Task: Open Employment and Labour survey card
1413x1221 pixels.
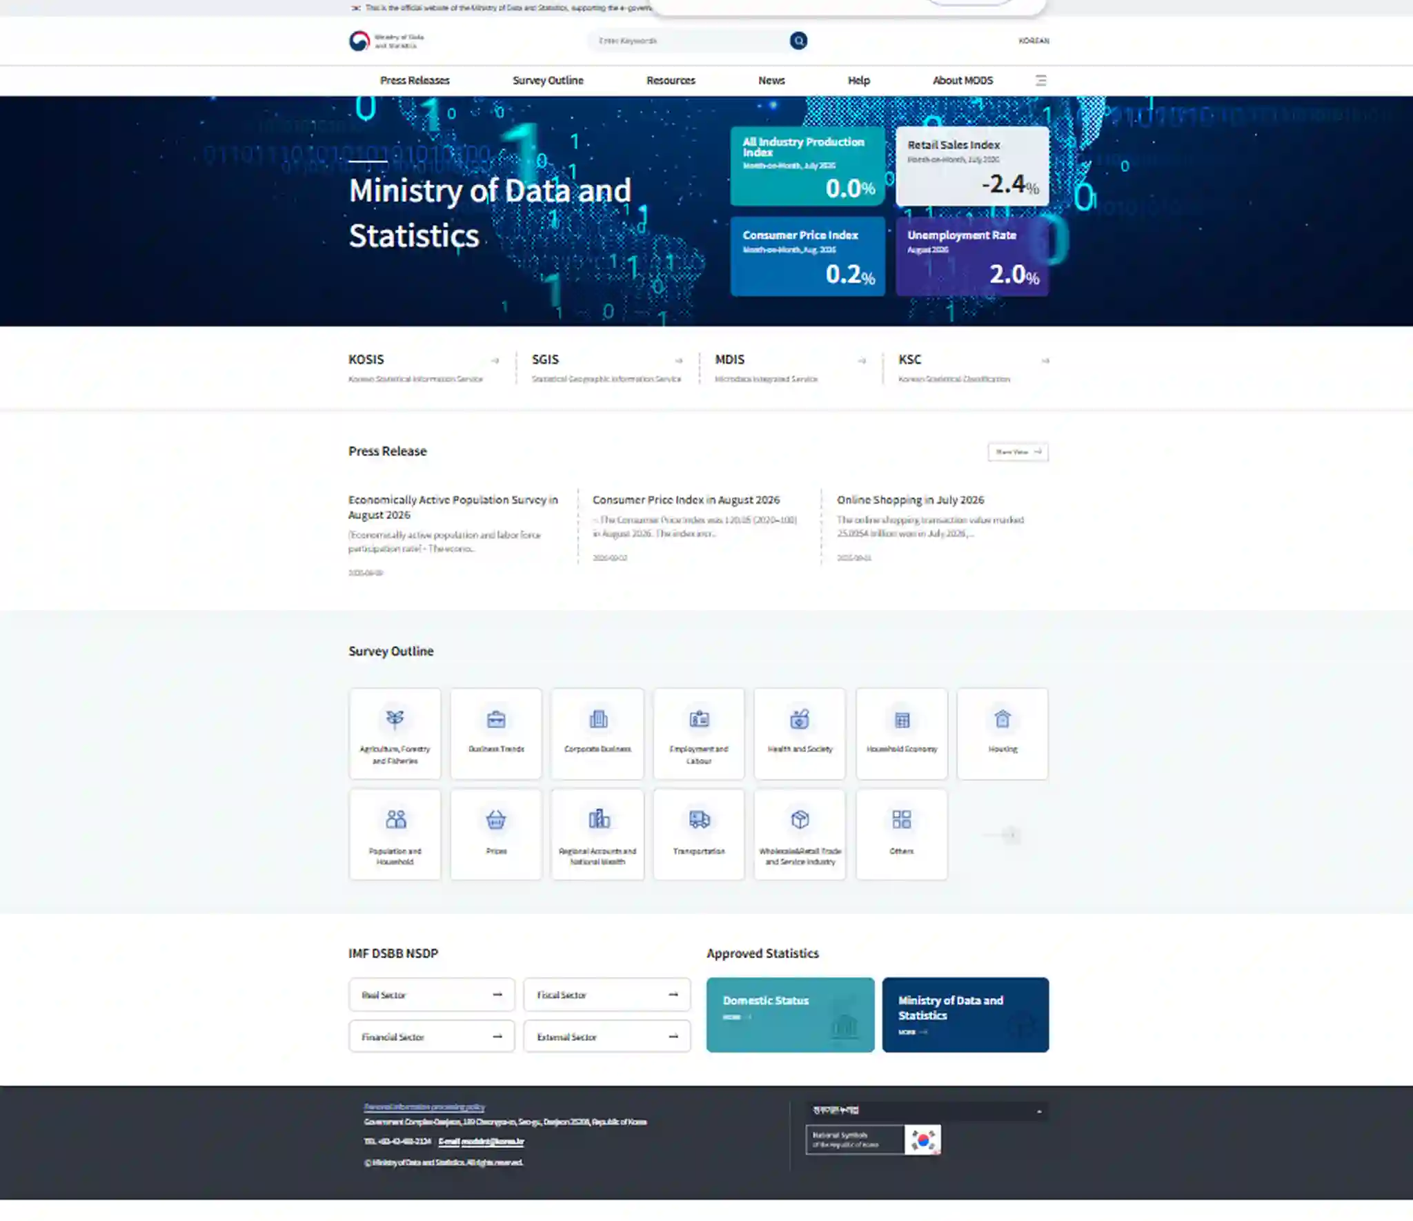Action: [x=699, y=733]
